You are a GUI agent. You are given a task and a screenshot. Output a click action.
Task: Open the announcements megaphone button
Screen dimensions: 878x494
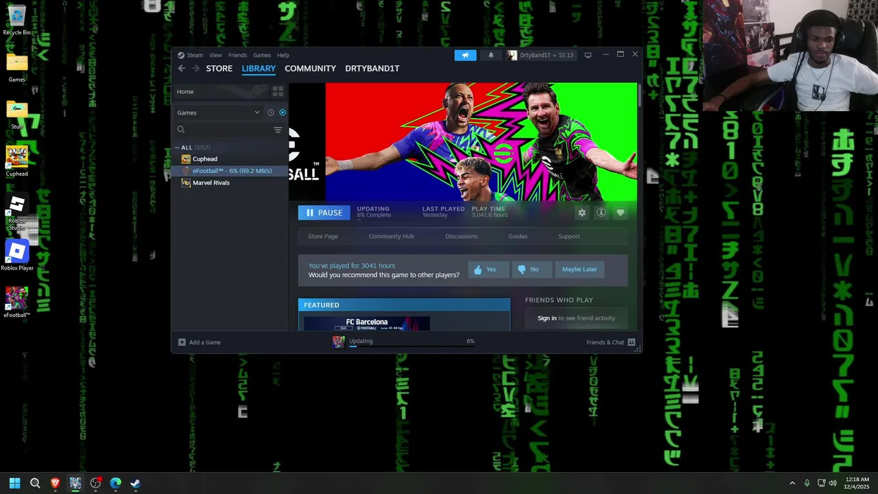click(x=465, y=55)
